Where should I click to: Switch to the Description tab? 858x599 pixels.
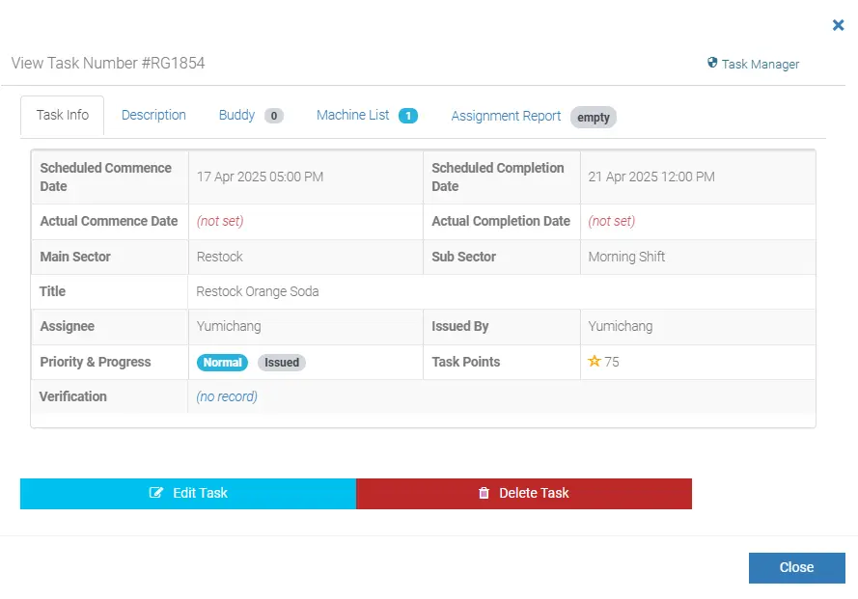[x=153, y=115]
